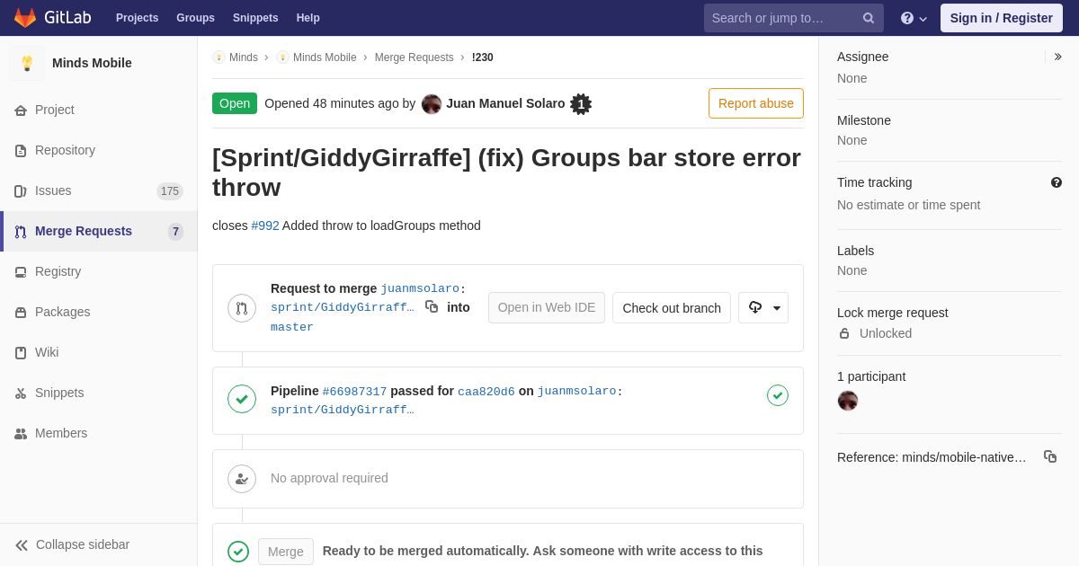
Task: Click the Merge Requests count badge 7
Action: [175, 232]
